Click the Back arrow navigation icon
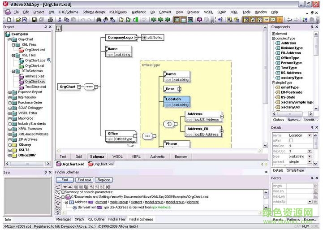323x230 pixels. click(x=289, y=20)
